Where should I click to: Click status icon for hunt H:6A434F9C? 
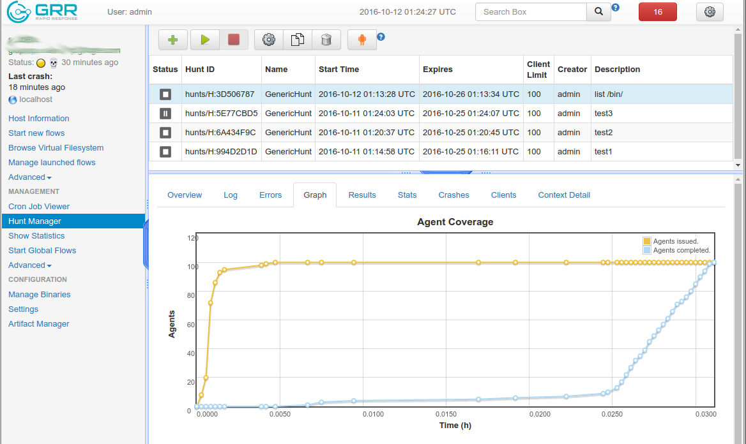click(165, 132)
